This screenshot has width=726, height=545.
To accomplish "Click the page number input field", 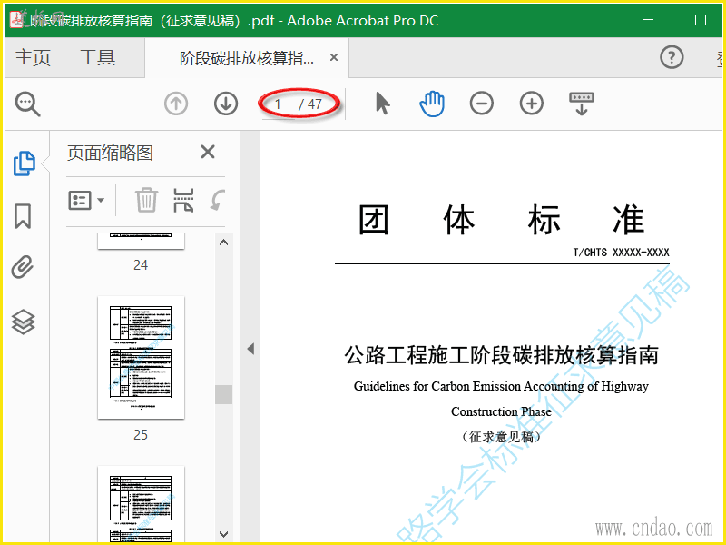I will pos(279,104).
